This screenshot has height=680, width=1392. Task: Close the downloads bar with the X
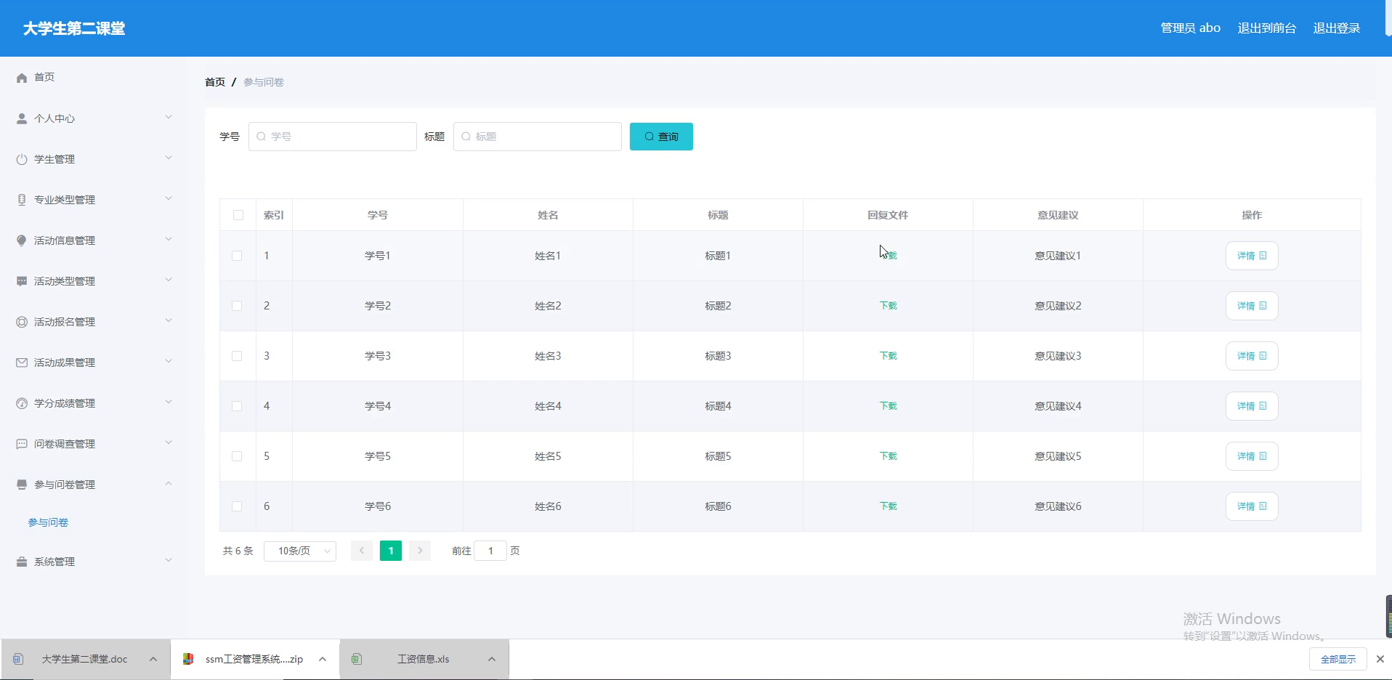(1380, 659)
